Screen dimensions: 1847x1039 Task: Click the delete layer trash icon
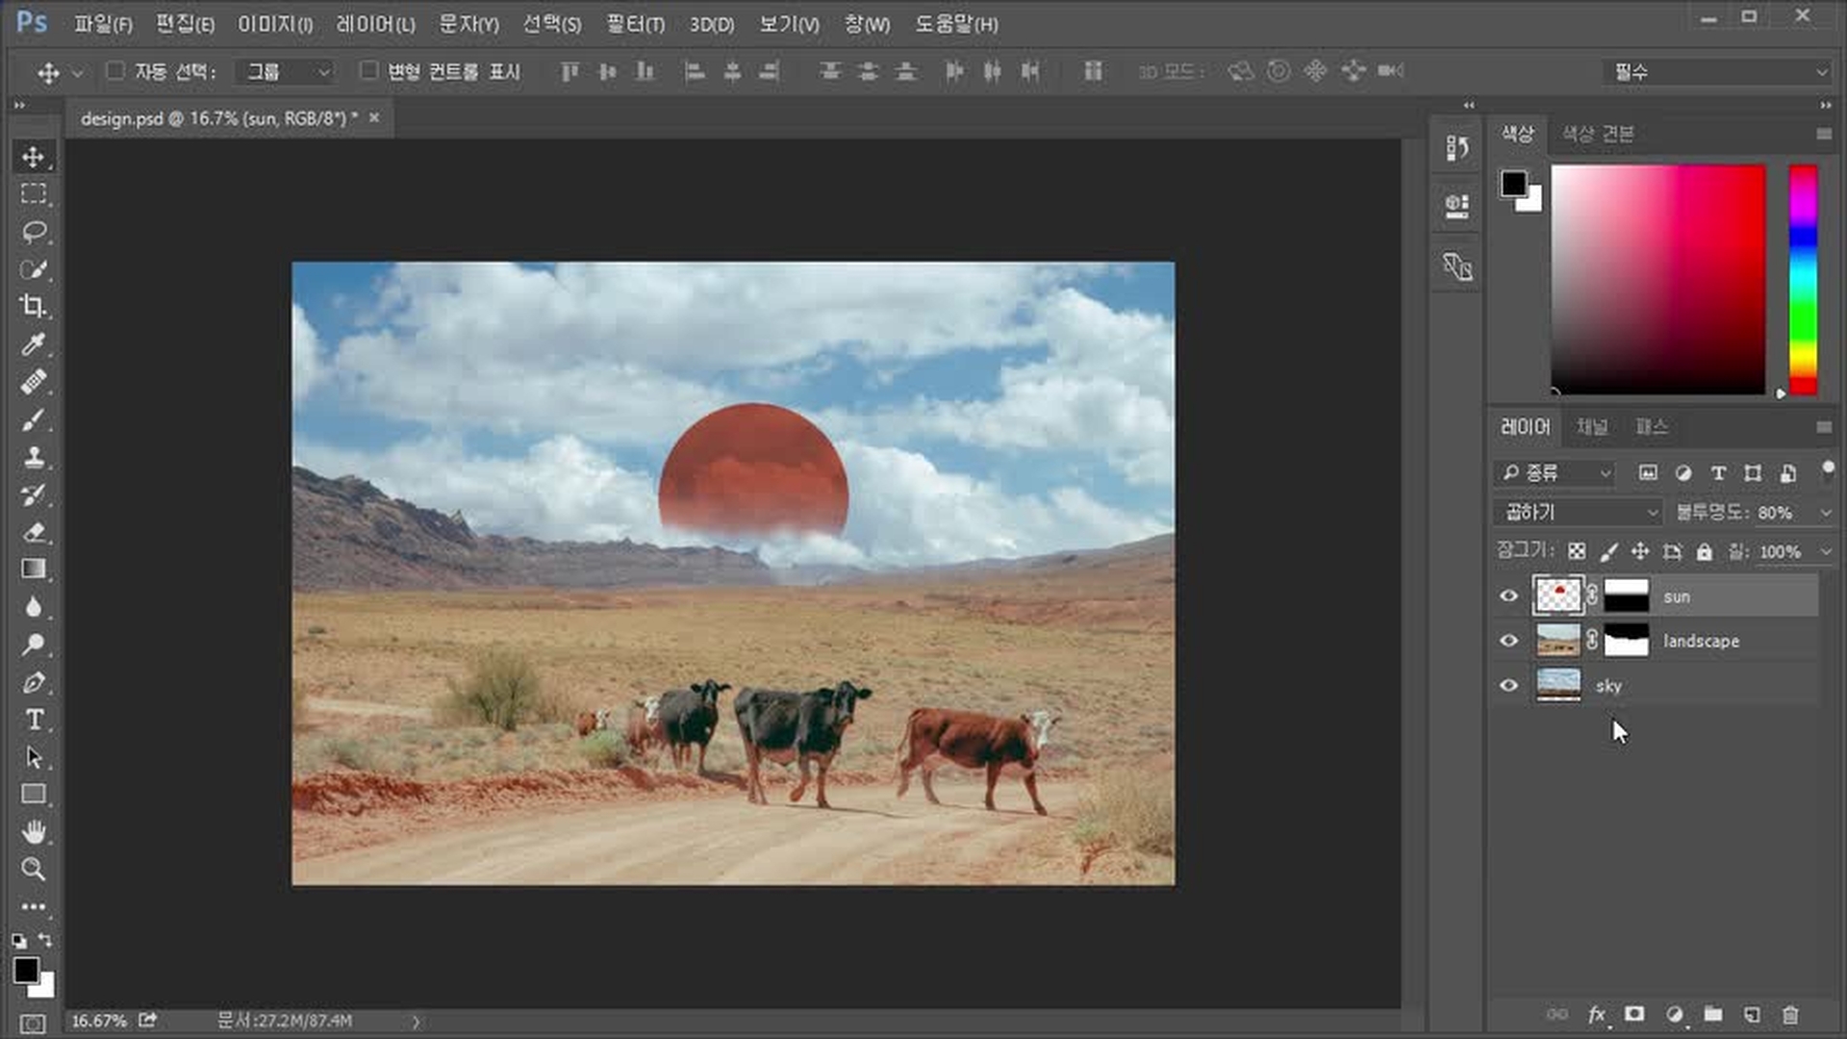(1790, 1014)
